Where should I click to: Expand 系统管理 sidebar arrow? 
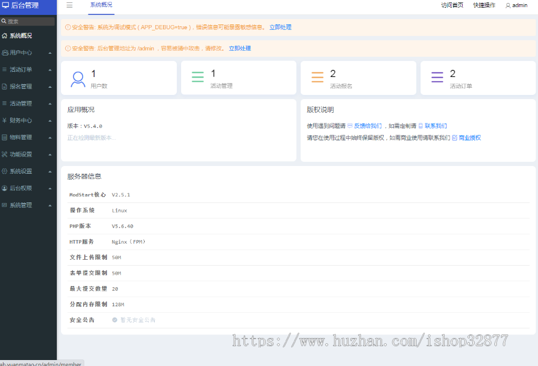[x=50, y=205]
